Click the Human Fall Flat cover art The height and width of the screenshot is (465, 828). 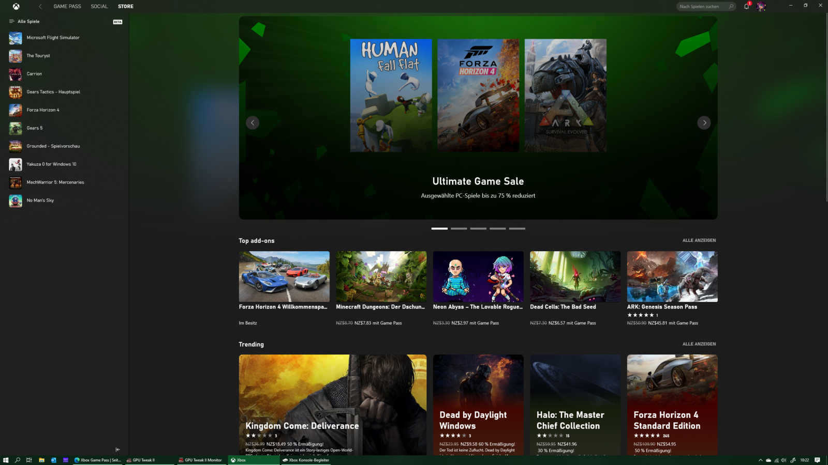[391, 95]
